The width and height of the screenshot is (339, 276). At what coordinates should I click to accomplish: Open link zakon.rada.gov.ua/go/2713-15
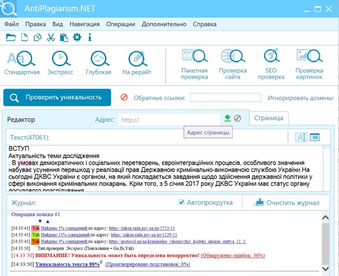pos(142,228)
